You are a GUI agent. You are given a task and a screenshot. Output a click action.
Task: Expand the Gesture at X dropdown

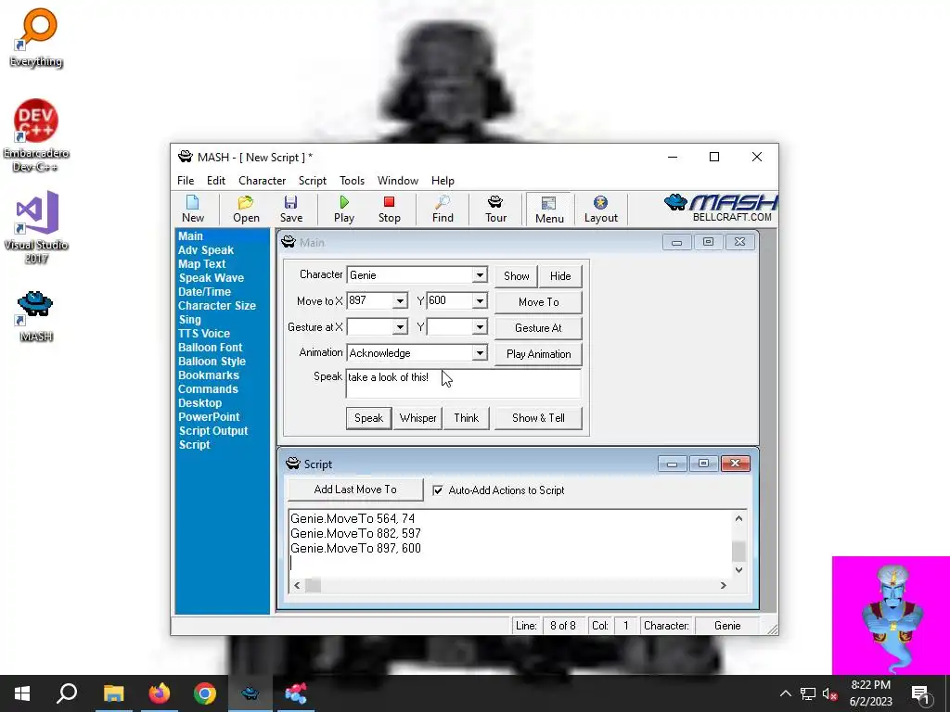click(x=400, y=327)
